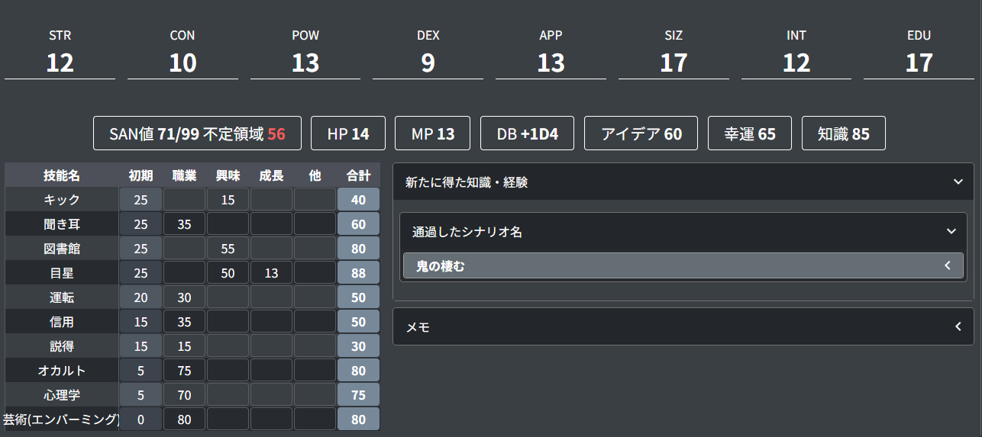The image size is (982, 437).
Task: Click the 興味 points field for キック
Action: pos(228,200)
